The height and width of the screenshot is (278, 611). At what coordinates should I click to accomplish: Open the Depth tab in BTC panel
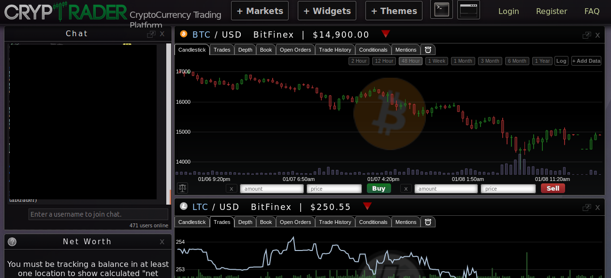(x=245, y=50)
